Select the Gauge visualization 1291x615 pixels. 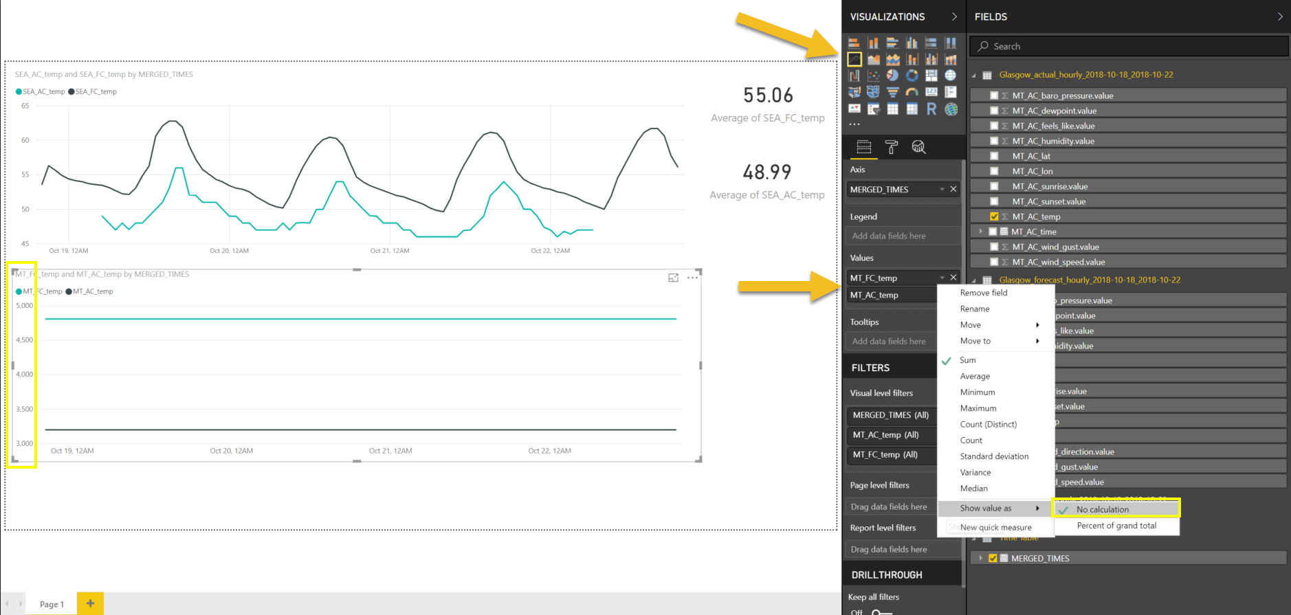coord(912,92)
